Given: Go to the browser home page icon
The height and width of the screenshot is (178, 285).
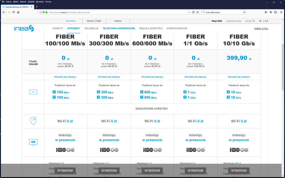Looking at the screenshot, I should click(x=18, y=12).
